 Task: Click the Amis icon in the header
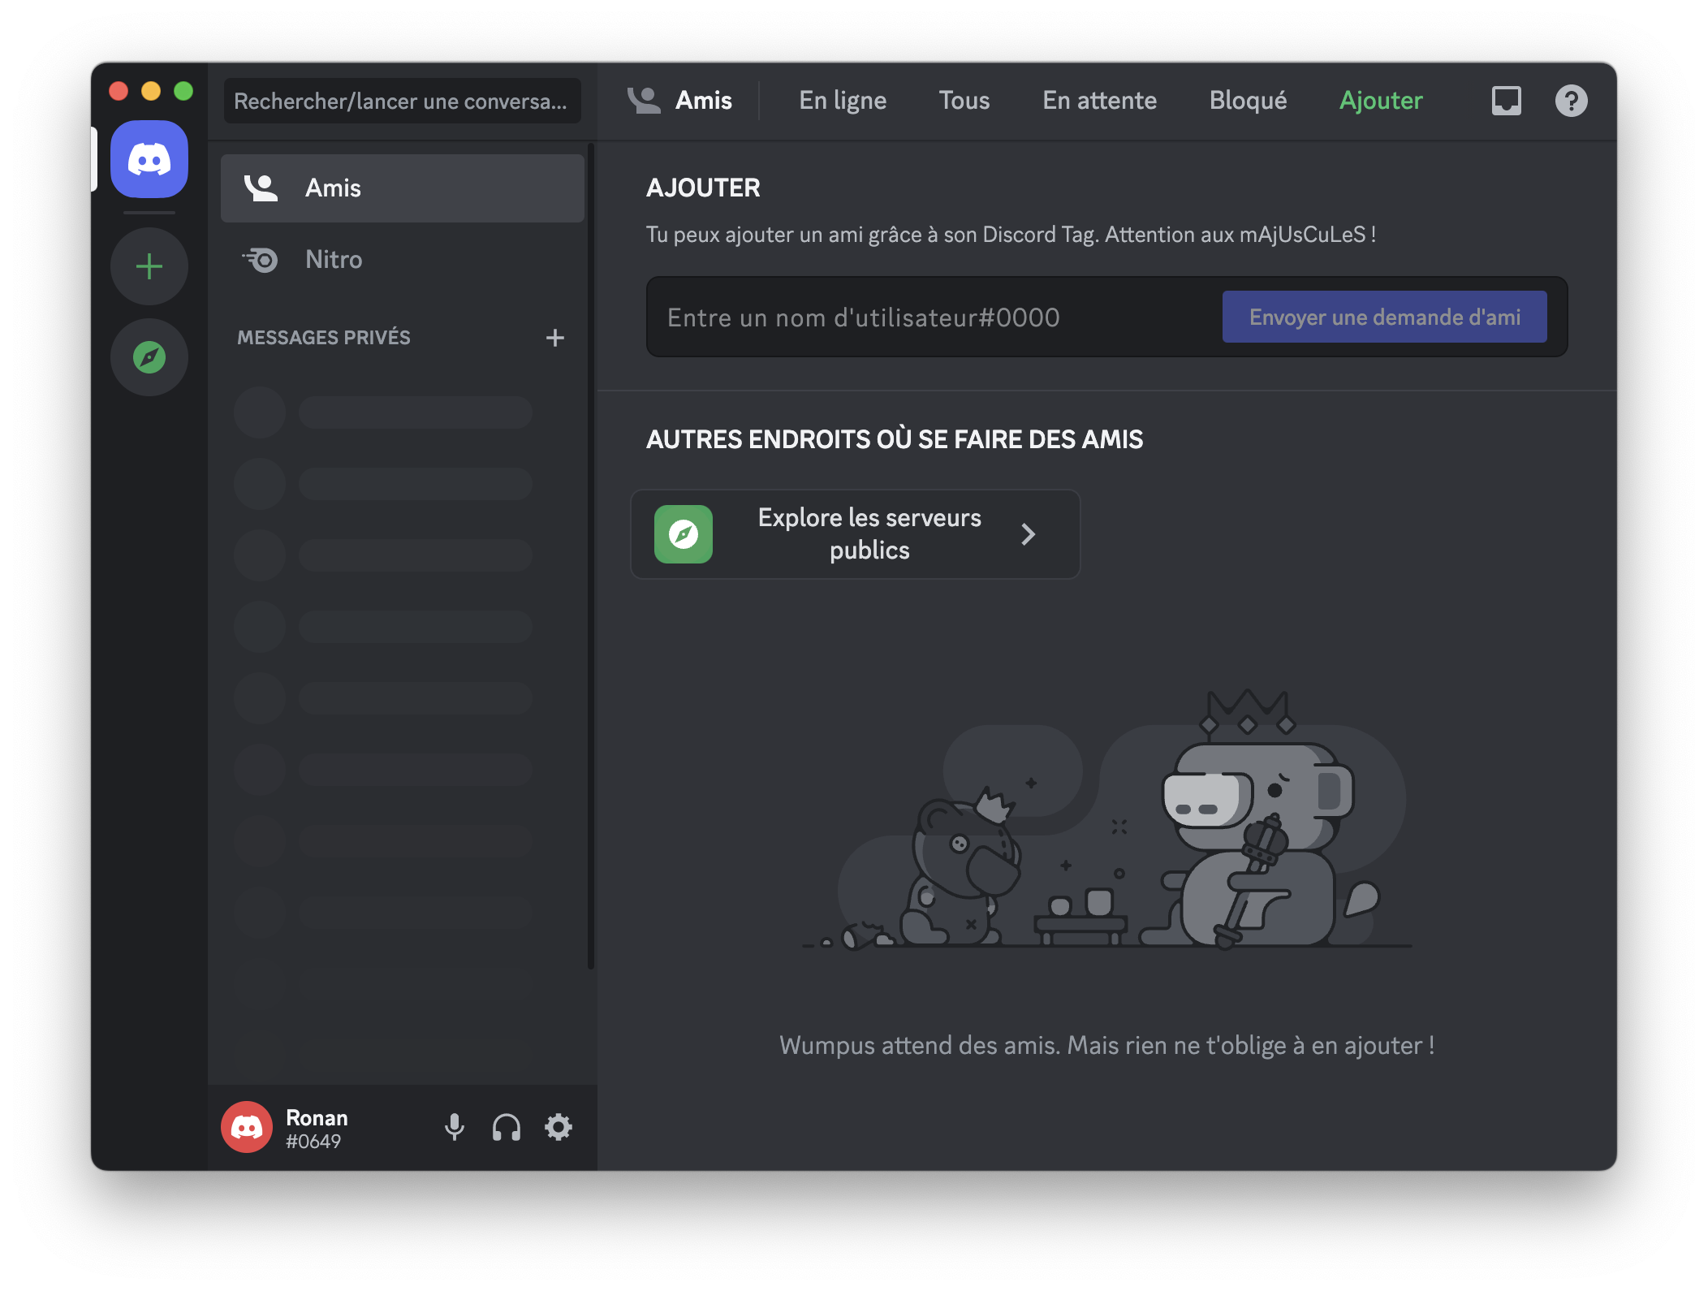click(x=644, y=101)
